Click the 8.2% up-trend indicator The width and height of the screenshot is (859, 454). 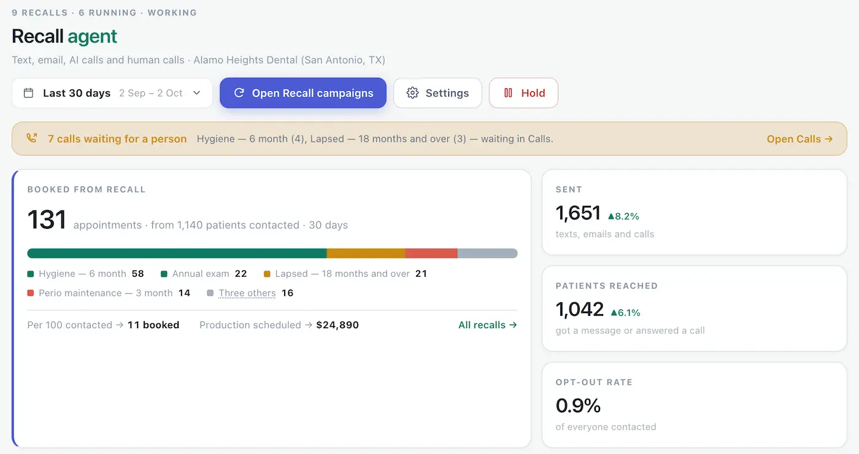click(623, 216)
